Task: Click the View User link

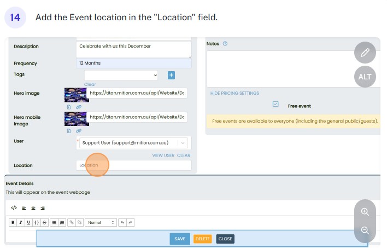Action: coord(163,155)
